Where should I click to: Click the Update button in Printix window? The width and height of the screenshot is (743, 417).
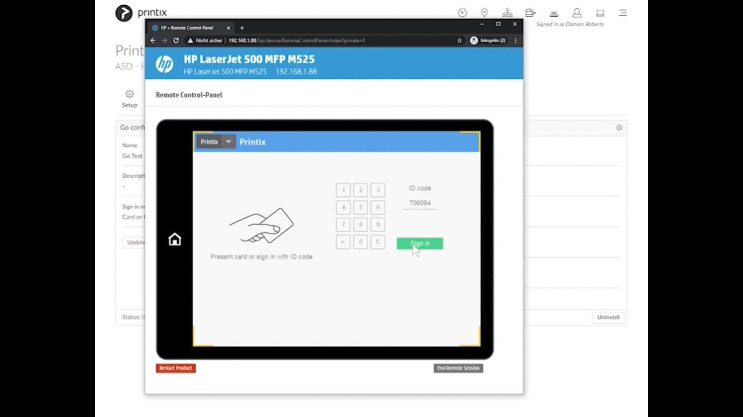point(135,242)
